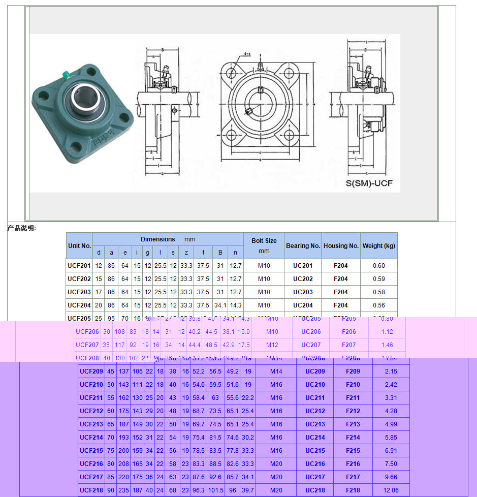Click the 'd' dimension column header
This screenshot has height=497, width=477.
coord(99,253)
